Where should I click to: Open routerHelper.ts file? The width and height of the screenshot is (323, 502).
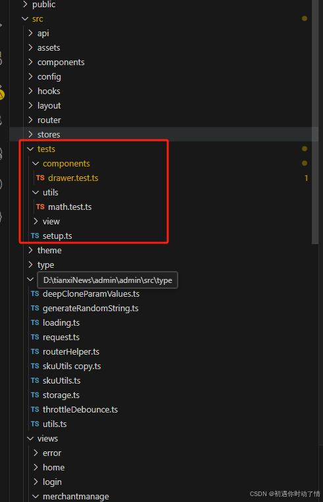(71, 352)
